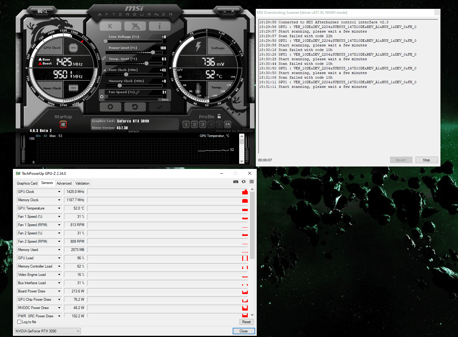This screenshot has width=458, height=337.
Task: Click GPU-Z refresh icon
Action: (x=244, y=182)
